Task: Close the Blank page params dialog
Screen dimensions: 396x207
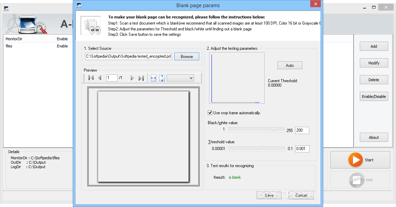Action: tap(315, 4)
